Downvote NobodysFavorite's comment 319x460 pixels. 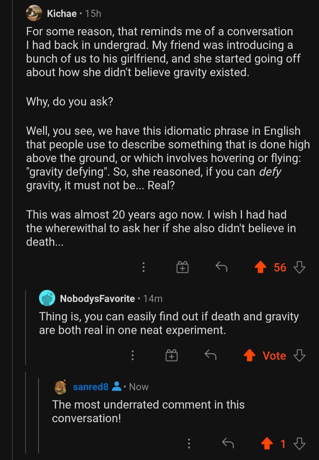300,355
